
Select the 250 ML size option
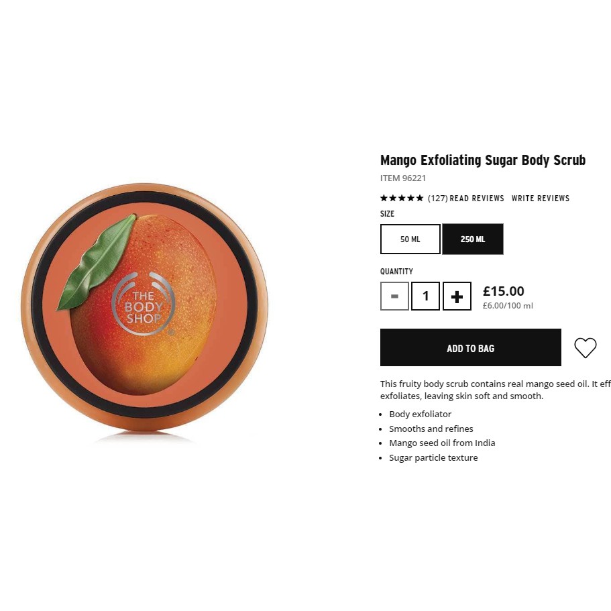(x=473, y=239)
